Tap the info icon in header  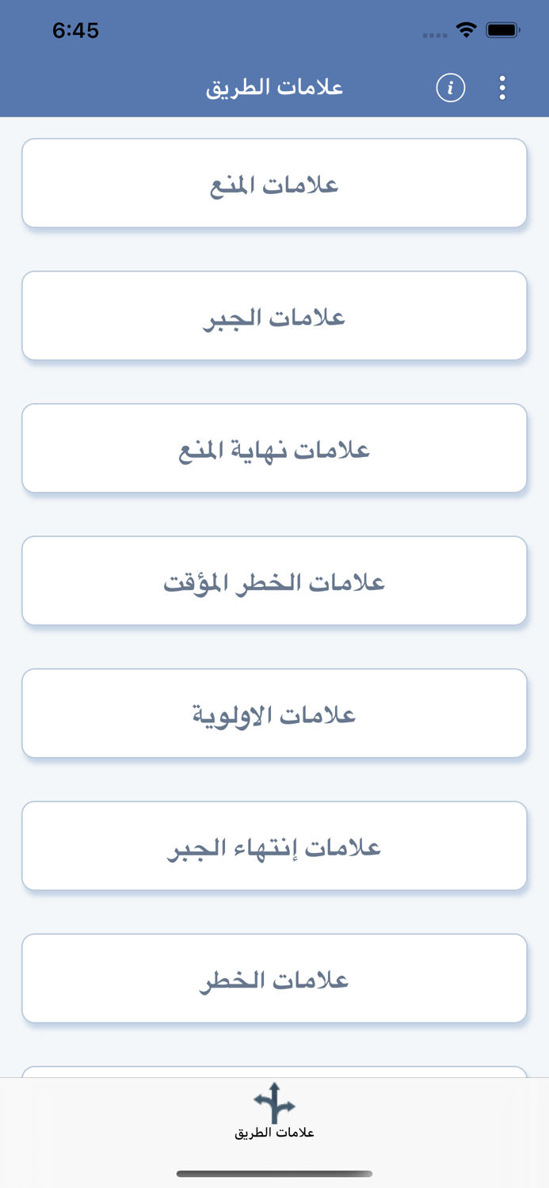pos(450,87)
